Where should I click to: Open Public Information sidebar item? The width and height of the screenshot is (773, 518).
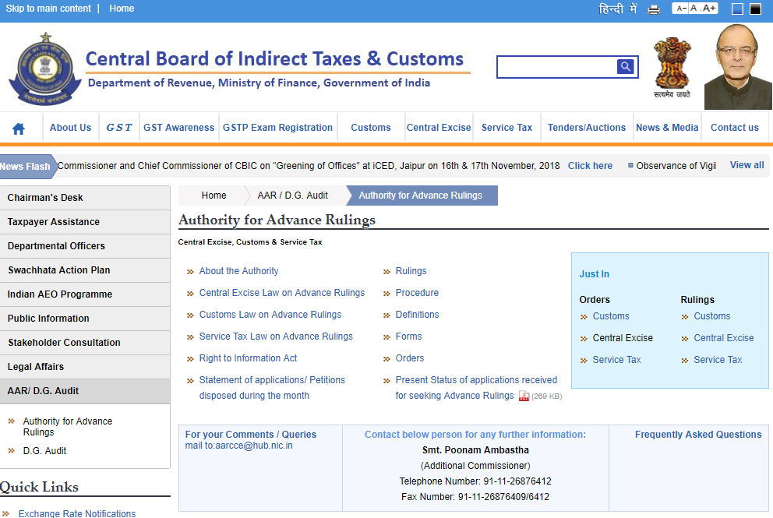point(85,319)
